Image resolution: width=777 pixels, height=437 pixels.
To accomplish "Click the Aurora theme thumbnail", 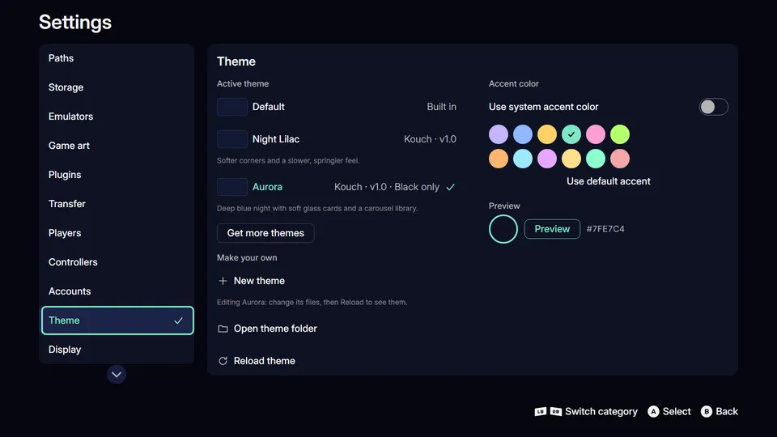I will (x=232, y=187).
